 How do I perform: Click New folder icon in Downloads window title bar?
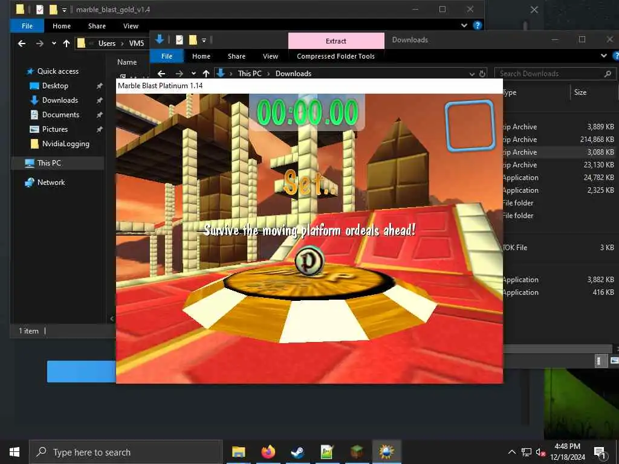point(193,40)
